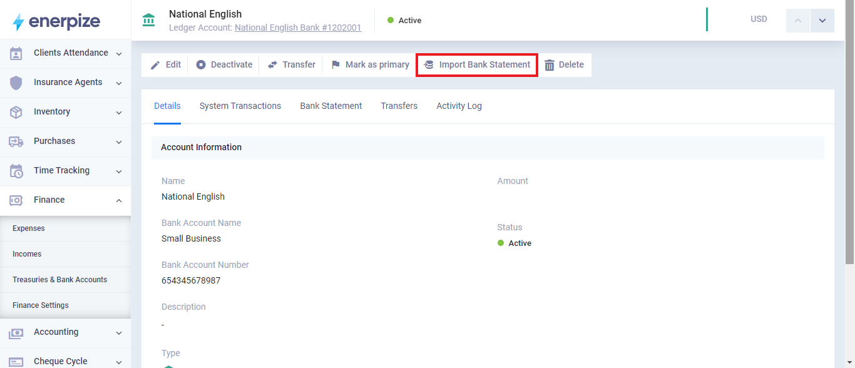Screen dimensions: 855x368
Task: Click the Import Bank Statement coins icon
Action: click(x=429, y=64)
